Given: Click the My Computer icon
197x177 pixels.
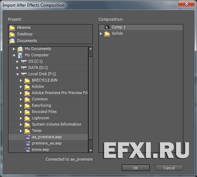Looking at the screenshot, I should point(20,55).
